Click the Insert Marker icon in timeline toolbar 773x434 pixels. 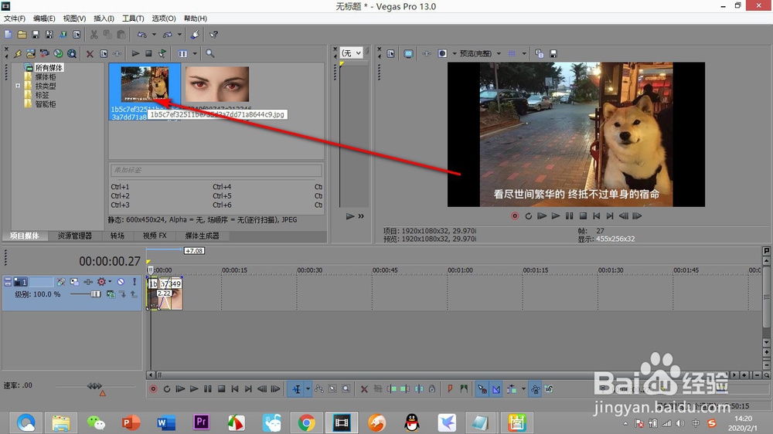coord(450,389)
